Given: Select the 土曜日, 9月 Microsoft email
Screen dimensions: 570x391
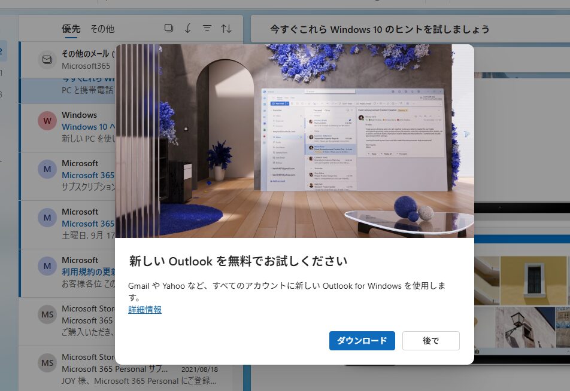Looking at the screenshot, I should 87,224.
